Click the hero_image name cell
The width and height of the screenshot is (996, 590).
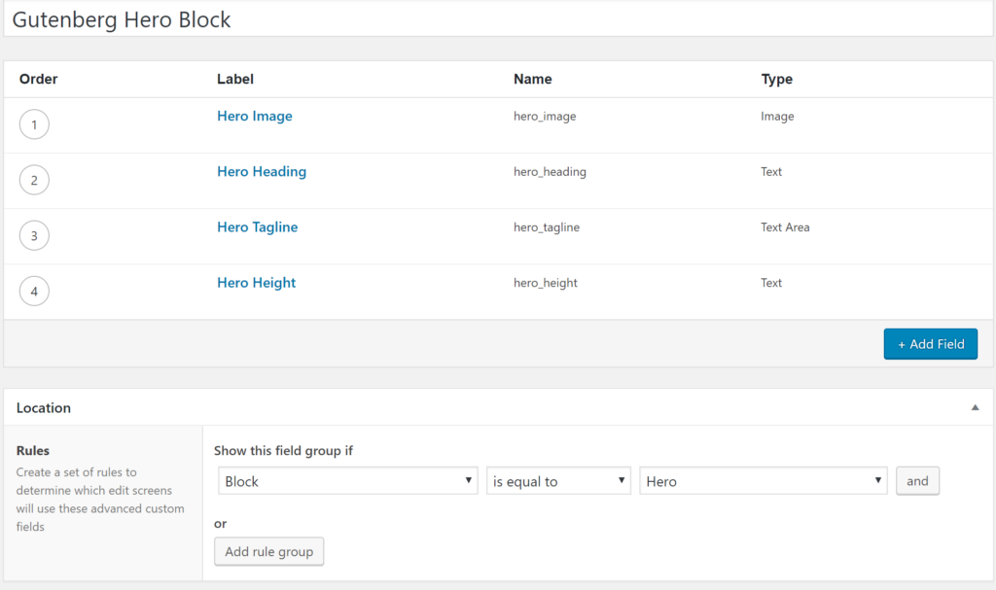click(x=545, y=117)
